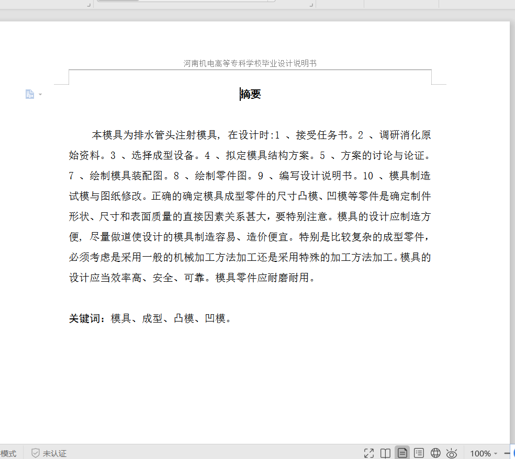Click the line beginning 始资料。3 、选择成型设备
Image resolution: width=515 pixels, height=459 pixels.
point(250,155)
